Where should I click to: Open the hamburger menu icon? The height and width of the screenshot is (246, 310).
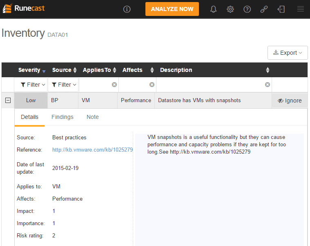(x=301, y=9)
